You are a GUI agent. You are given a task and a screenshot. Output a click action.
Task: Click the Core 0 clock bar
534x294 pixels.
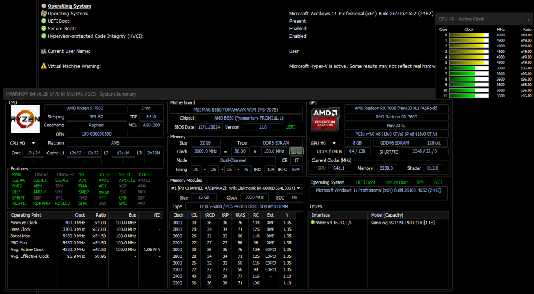coord(469,35)
